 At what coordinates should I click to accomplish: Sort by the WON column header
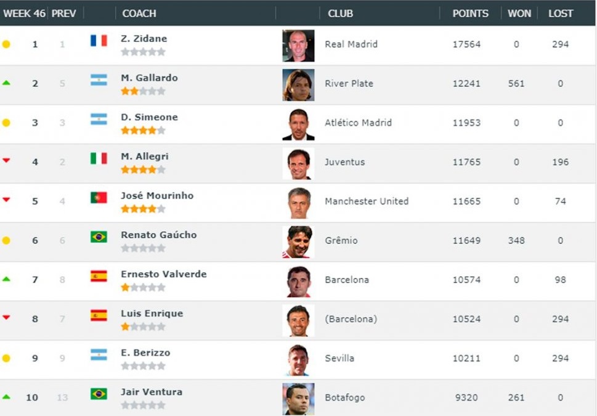point(519,14)
